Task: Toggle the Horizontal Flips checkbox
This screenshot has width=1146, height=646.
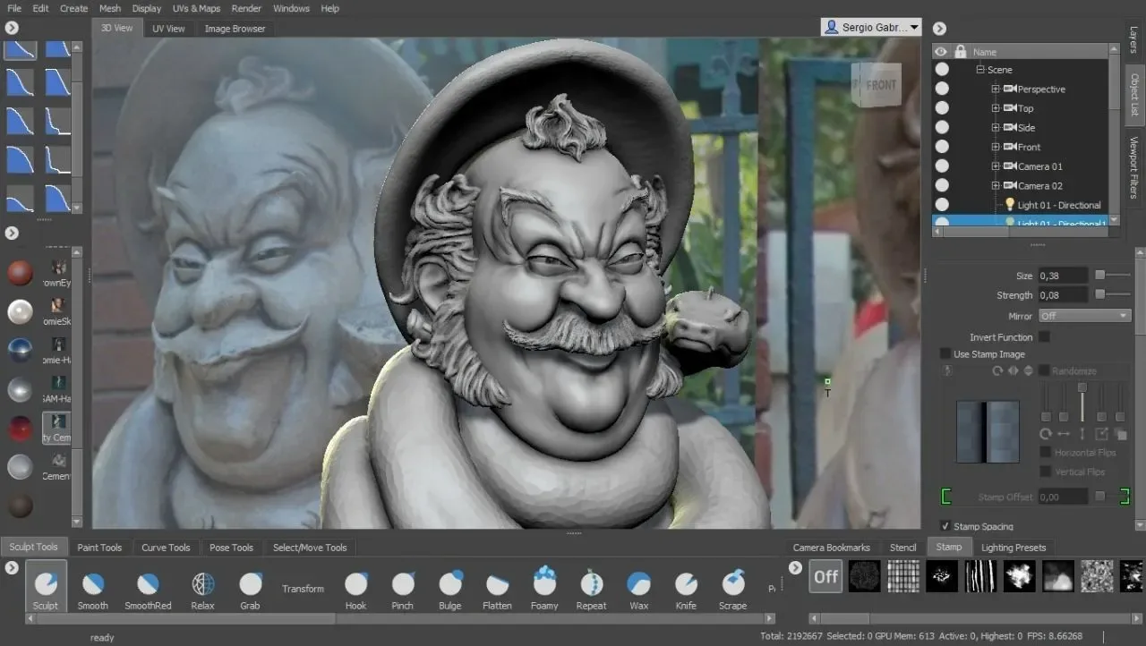Action: click(x=1045, y=452)
